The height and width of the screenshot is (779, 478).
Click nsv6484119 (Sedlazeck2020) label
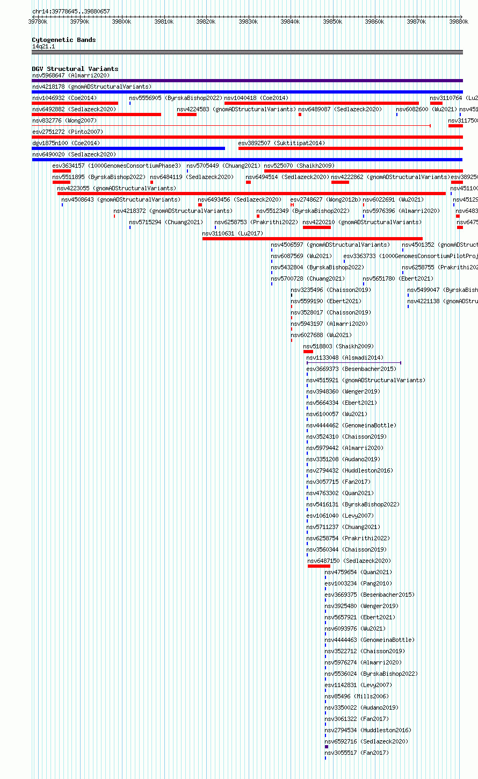[x=192, y=177]
